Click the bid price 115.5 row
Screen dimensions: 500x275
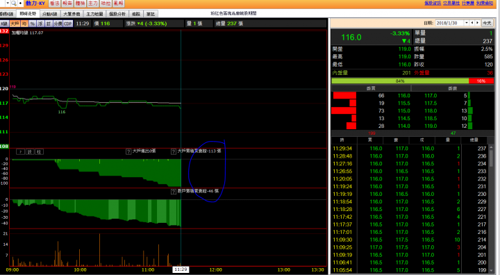tap(403, 103)
